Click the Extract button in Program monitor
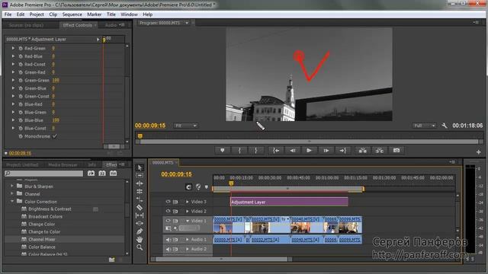 pyautogui.click(x=380, y=151)
